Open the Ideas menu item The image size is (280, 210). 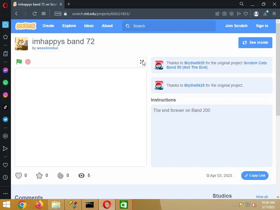coord(89,26)
